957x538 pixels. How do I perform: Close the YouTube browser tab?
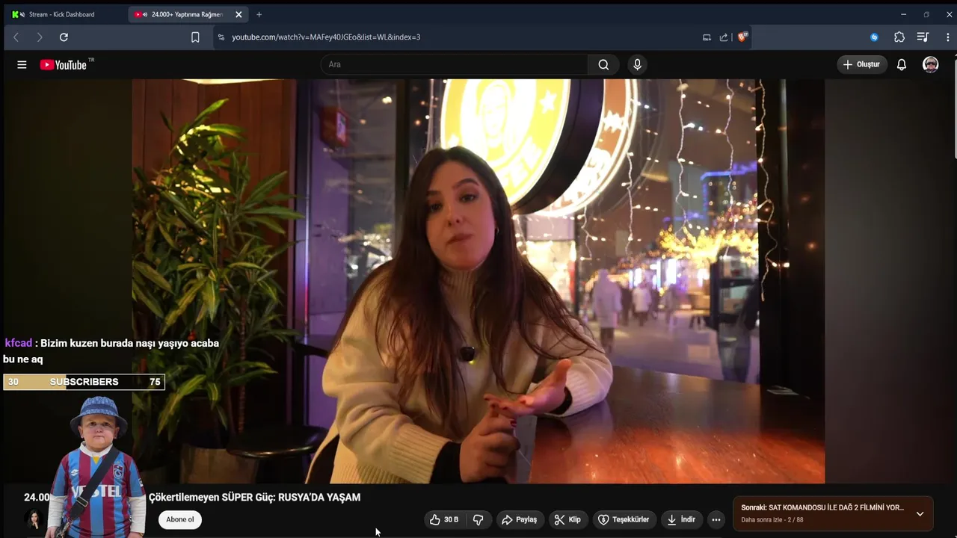pyautogui.click(x=239, y=14)
